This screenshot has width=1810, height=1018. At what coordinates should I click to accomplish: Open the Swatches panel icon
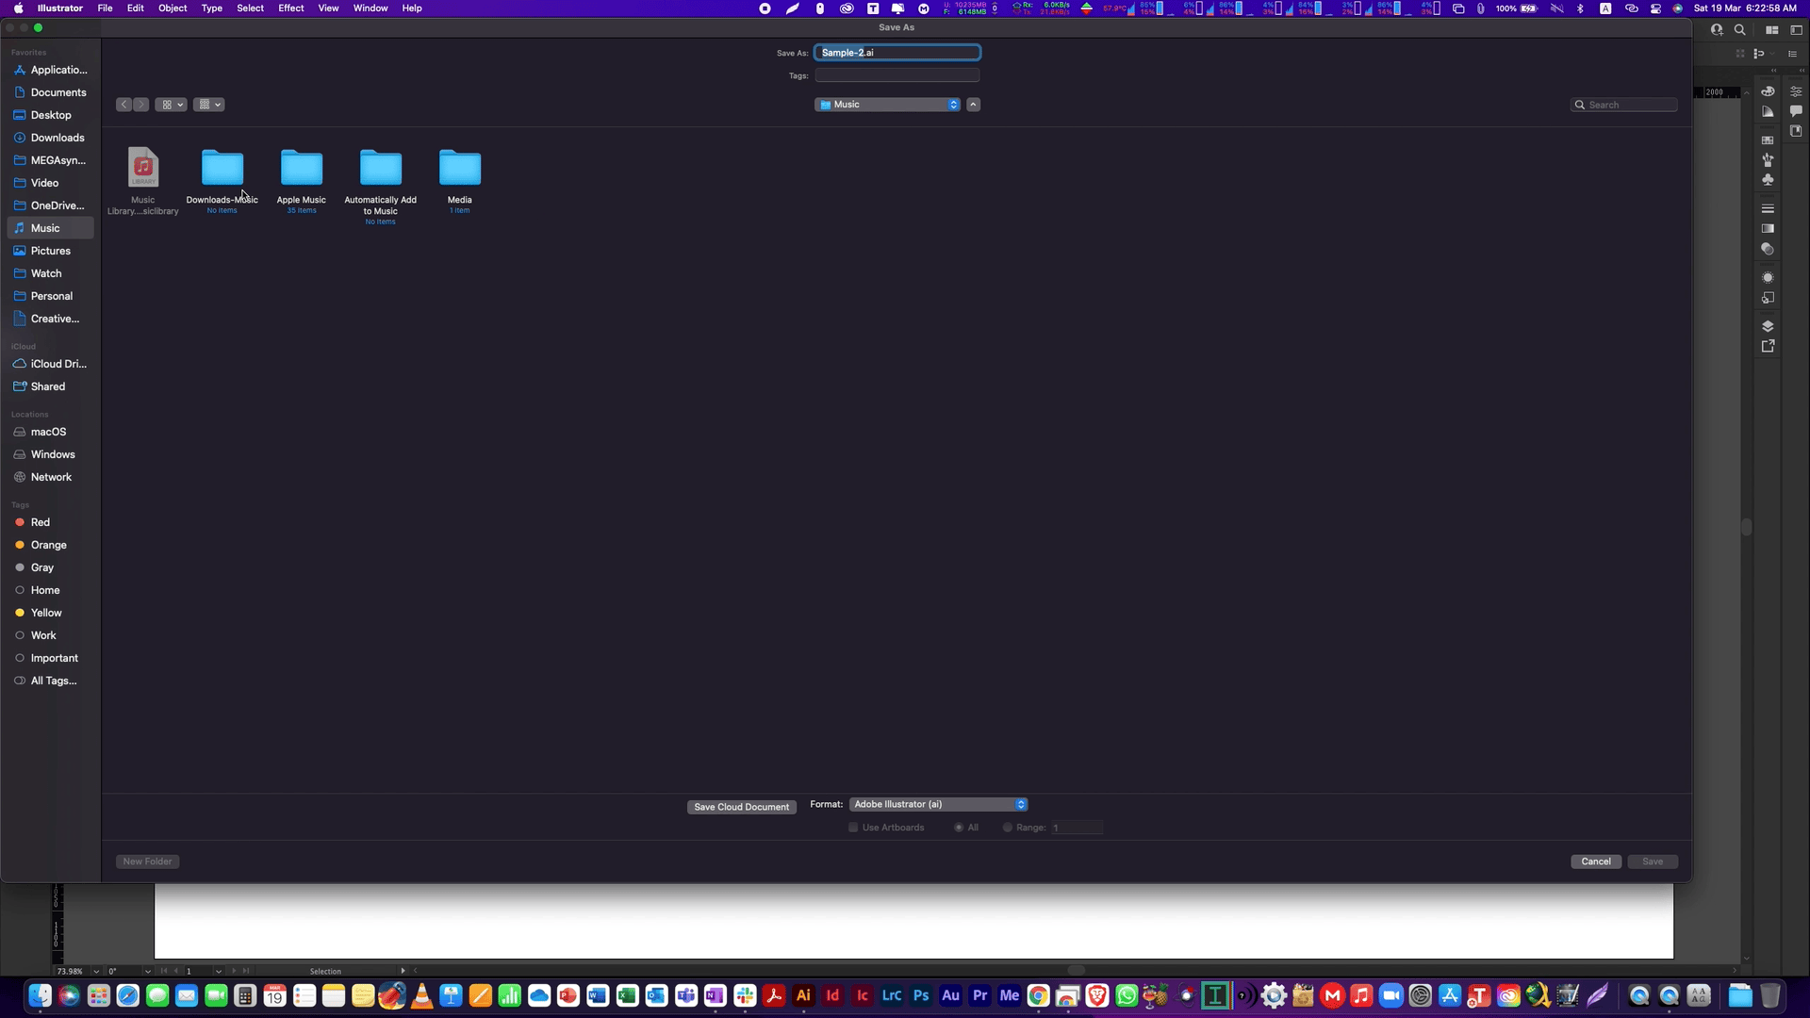pyautogui.click(x=1768, y=140)
